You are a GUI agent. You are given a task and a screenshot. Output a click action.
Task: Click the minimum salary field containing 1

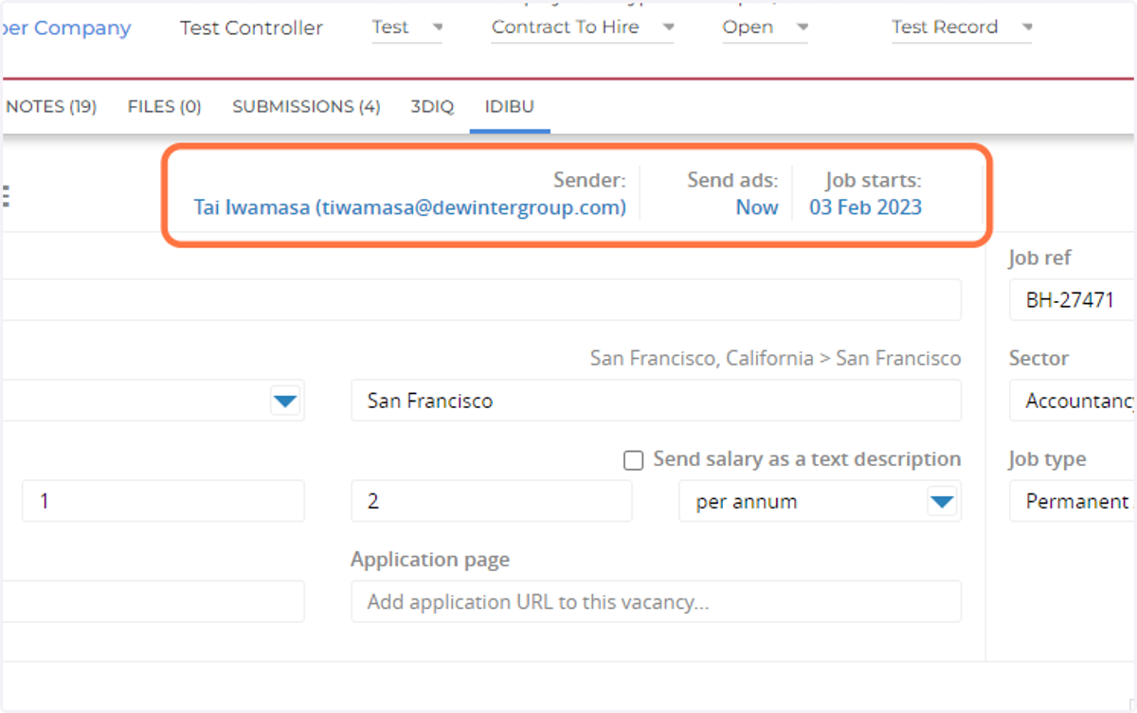pos(163,501)
